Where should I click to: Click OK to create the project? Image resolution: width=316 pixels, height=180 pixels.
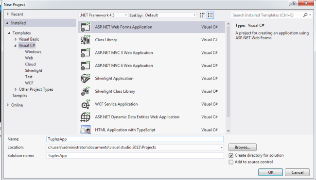[270, 172]
